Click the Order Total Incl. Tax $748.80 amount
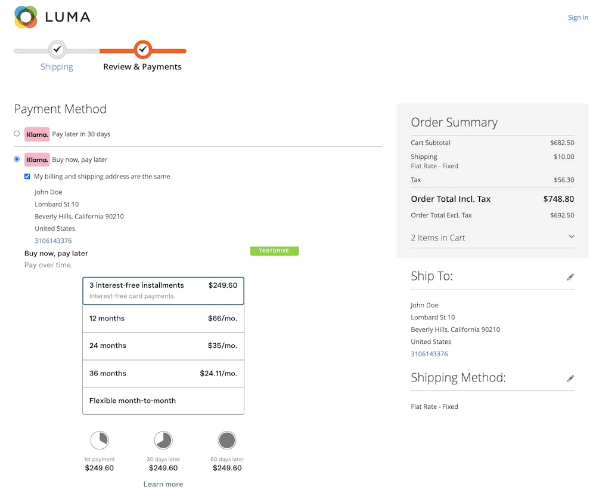The image size is (596, 496). point(558,199)
